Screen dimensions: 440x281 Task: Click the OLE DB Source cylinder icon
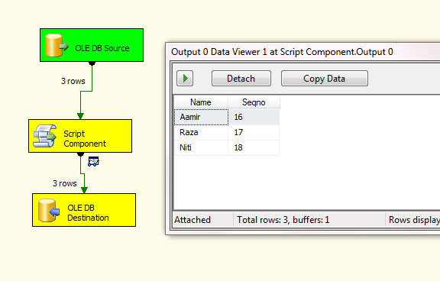[57, 45]
